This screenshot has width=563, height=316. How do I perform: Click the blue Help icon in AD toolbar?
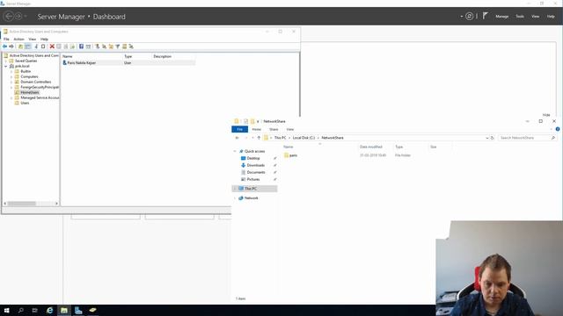81,47
